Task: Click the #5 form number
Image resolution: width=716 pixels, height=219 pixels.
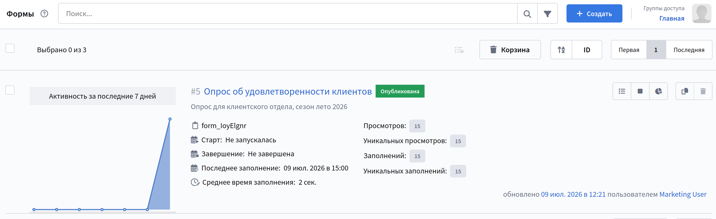Action: click(195, 91)
